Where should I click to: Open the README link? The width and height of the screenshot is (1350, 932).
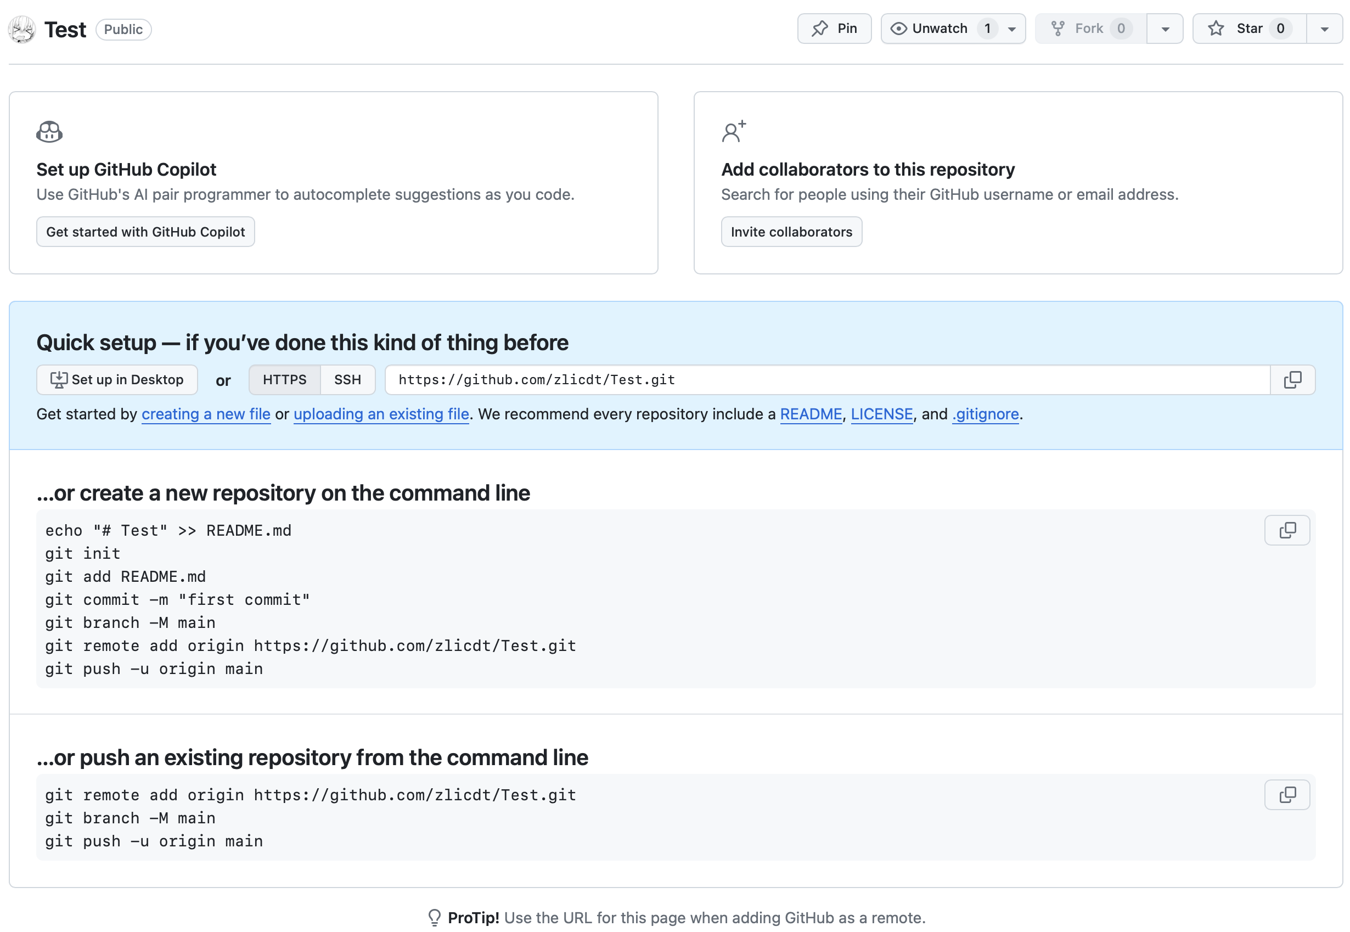(811, 414)
